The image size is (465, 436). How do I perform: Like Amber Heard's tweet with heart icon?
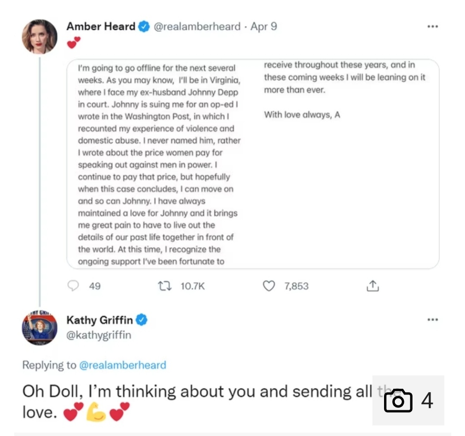click(269, 286)
